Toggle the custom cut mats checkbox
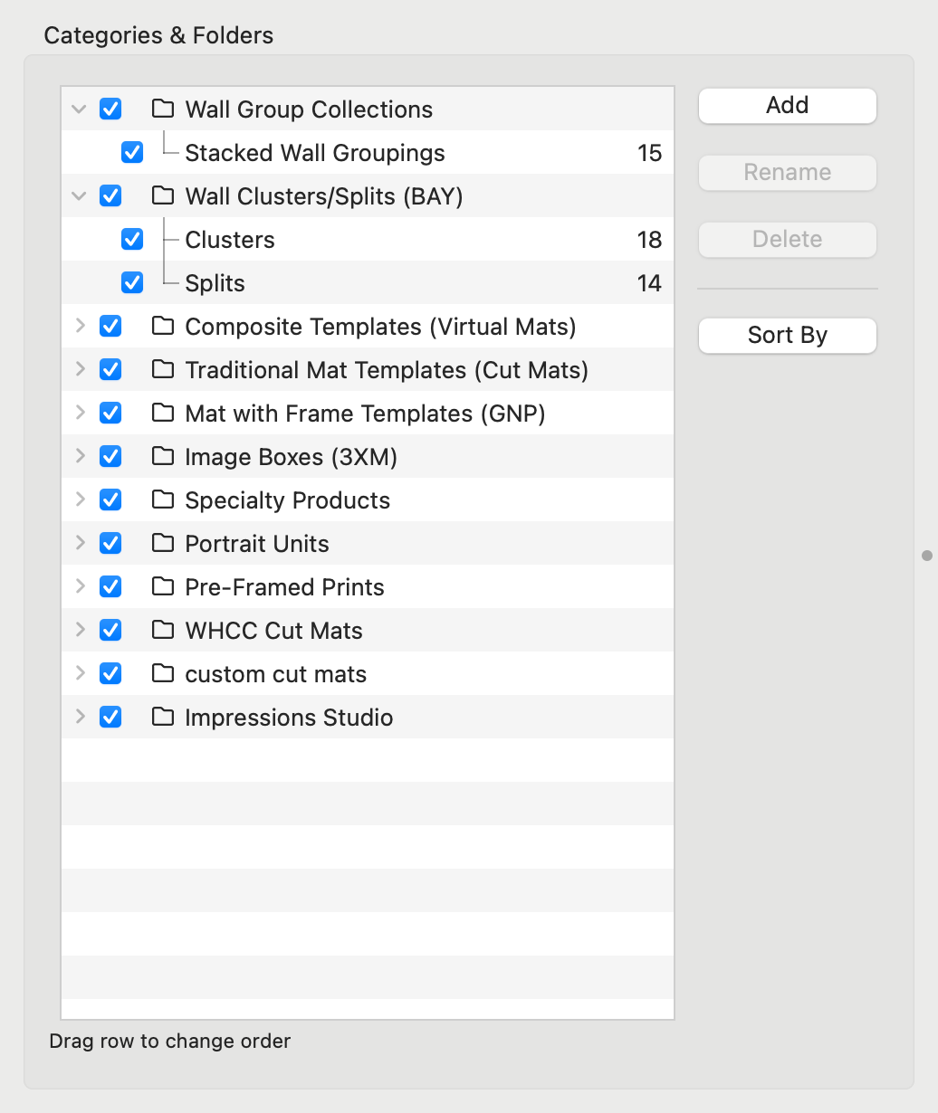 tap(110, 674)
